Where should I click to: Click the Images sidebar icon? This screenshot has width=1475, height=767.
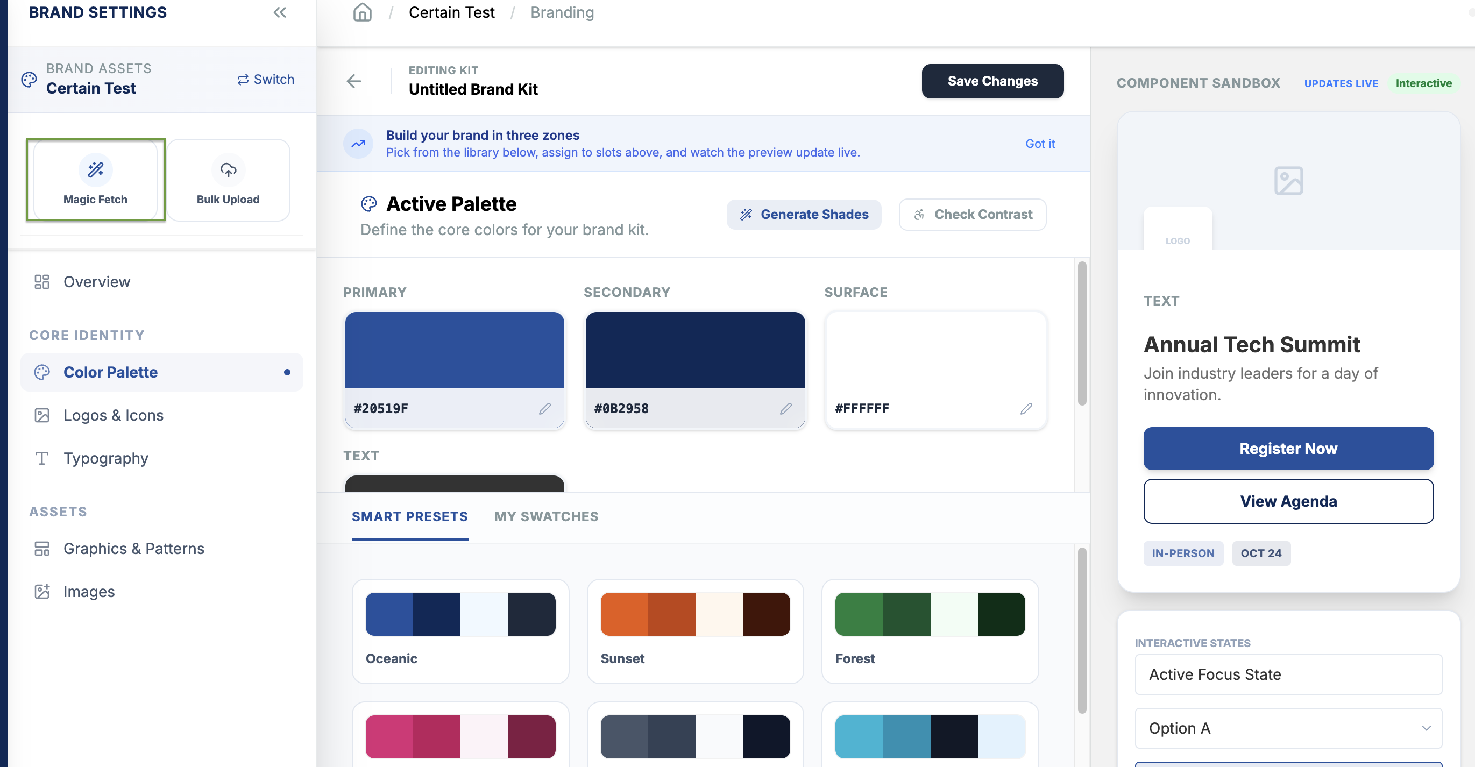(42, 591)
